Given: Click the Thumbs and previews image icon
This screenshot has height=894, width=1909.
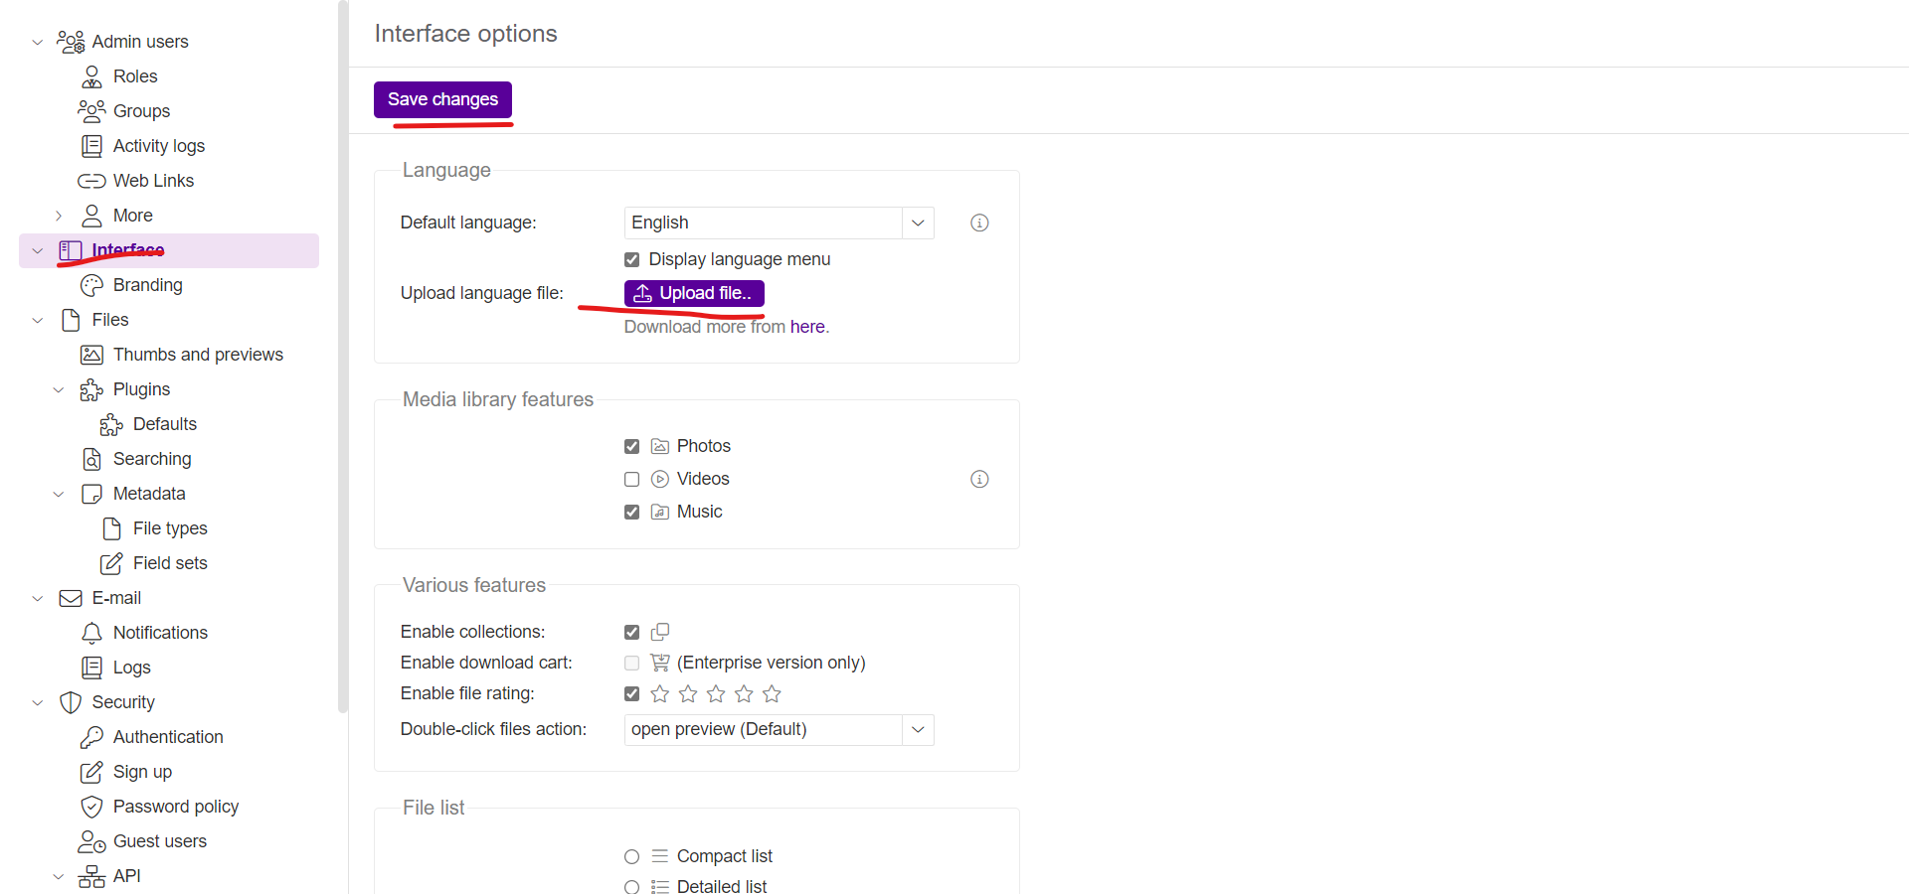Looking at the screenshot, I should pos(91,355).
